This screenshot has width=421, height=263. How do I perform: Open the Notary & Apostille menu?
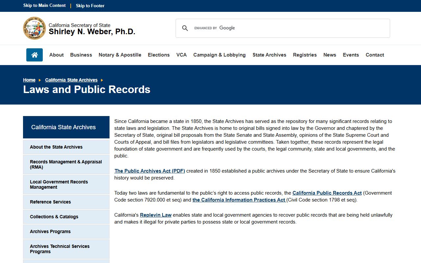click(x=120, y=55)
